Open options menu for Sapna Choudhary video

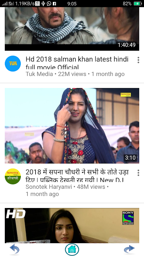(x=138, y=173)
